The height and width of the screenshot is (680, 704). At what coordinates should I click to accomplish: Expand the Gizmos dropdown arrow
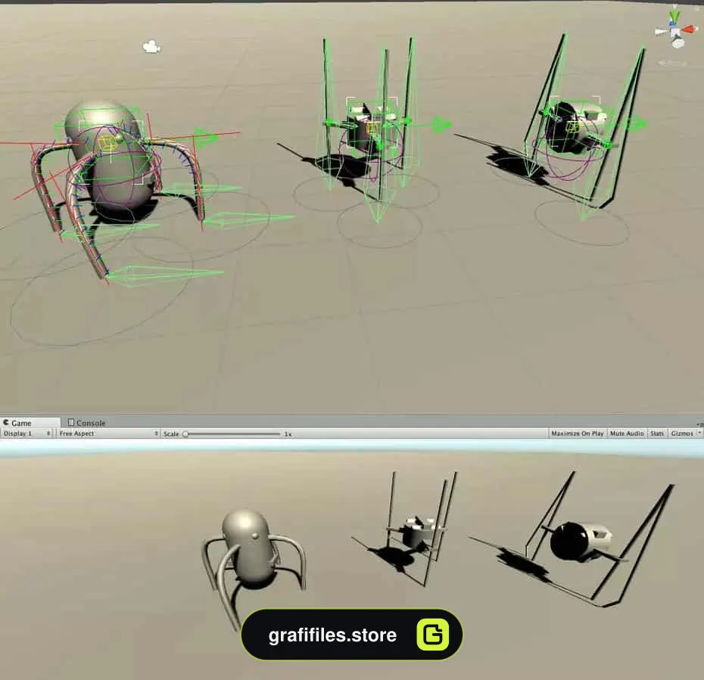pos(699,433)
